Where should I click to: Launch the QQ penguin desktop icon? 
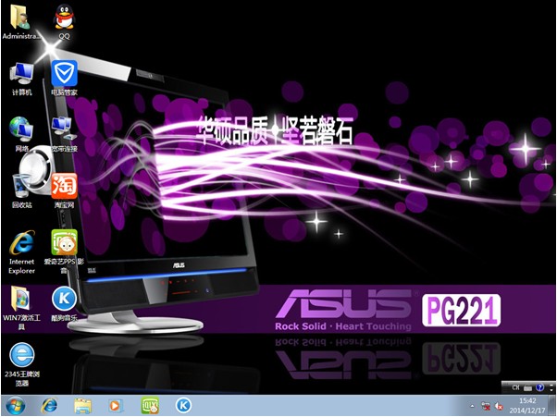(64, 22)
